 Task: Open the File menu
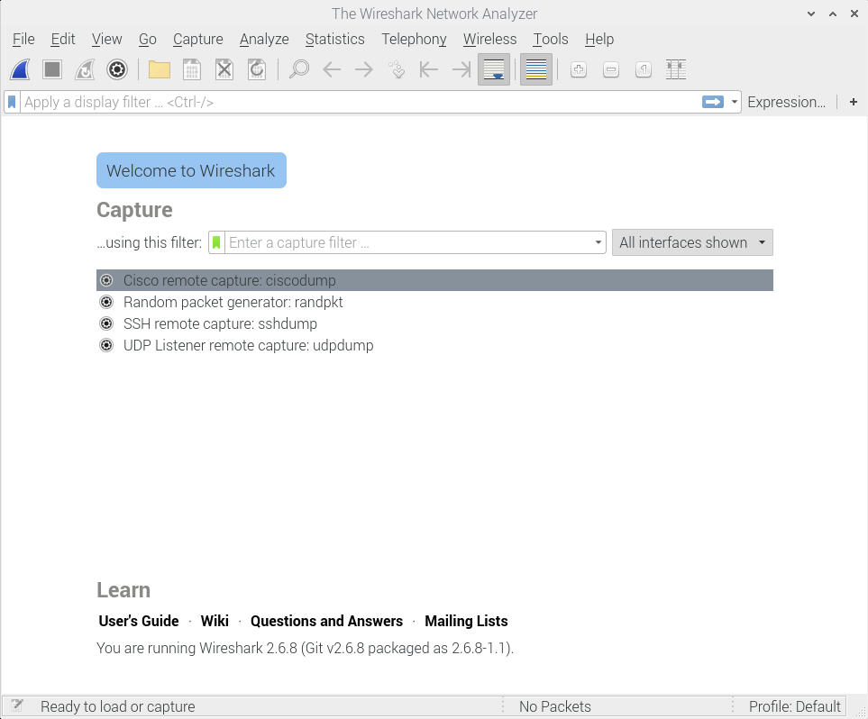(x=23, y=40)
